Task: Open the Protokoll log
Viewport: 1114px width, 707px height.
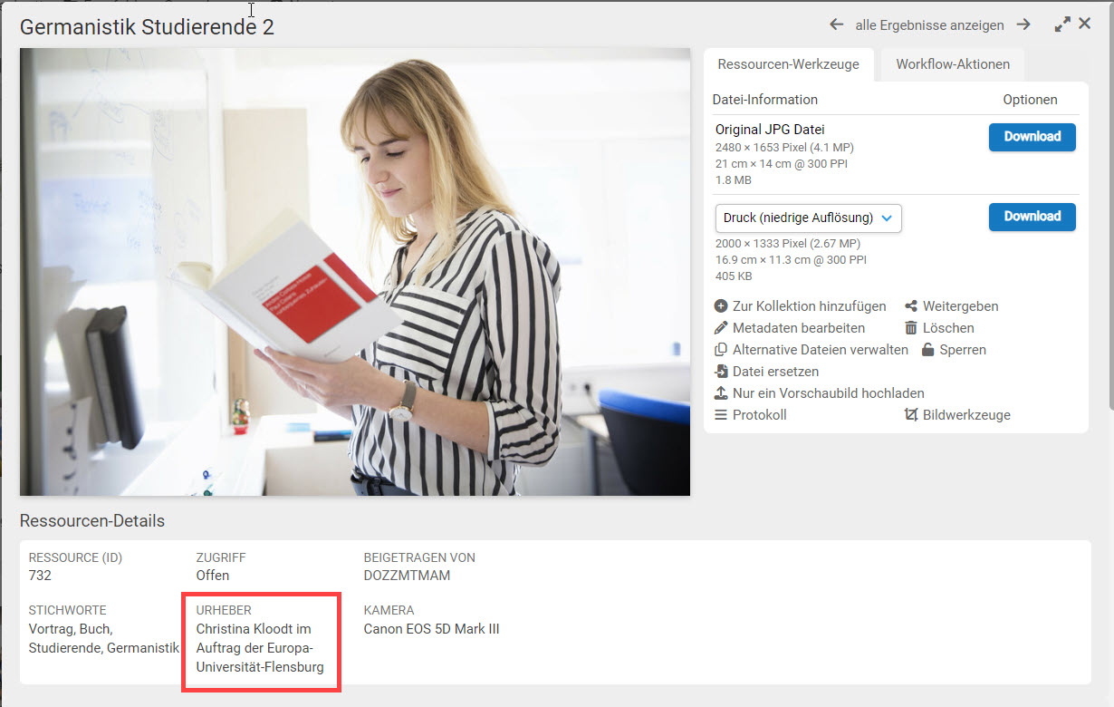Action: coord(759,415)
